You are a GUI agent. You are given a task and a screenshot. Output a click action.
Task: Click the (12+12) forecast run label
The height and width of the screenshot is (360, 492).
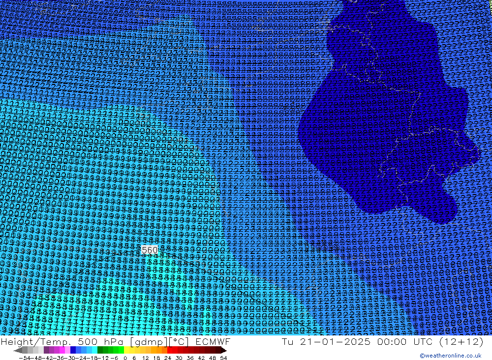tap(461, 342)
